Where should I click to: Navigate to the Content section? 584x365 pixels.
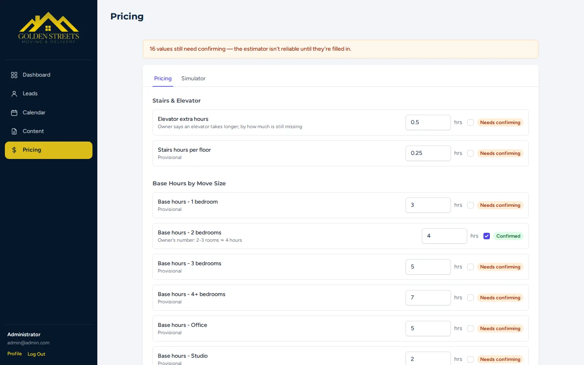pyautogui.click(x=49, y=131)
